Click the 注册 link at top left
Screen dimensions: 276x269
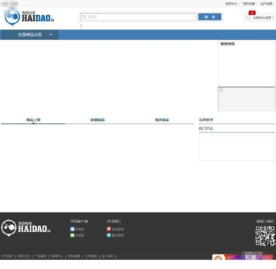(x=5, y=4)
